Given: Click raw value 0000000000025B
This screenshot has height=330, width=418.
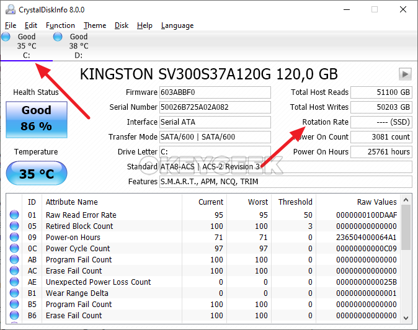Looking at the screenshot, I should click(367, 282).
